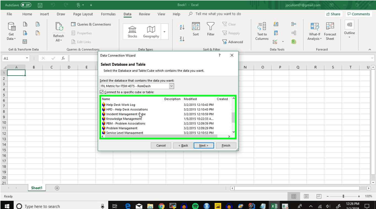The image size is (376, 209).
Task: Click the Save icon in title bar
Action: pyautogui.click(x=40, y=5)
